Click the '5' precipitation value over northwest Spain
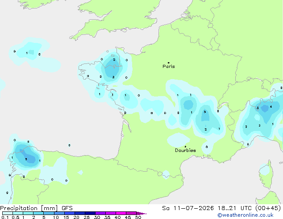Image resolution: width=283 pixels, height=219 pixels. tap(26, 159)
